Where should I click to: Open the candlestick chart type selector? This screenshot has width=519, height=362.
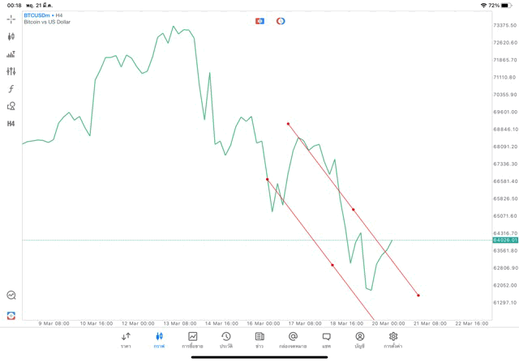[11, 36]
